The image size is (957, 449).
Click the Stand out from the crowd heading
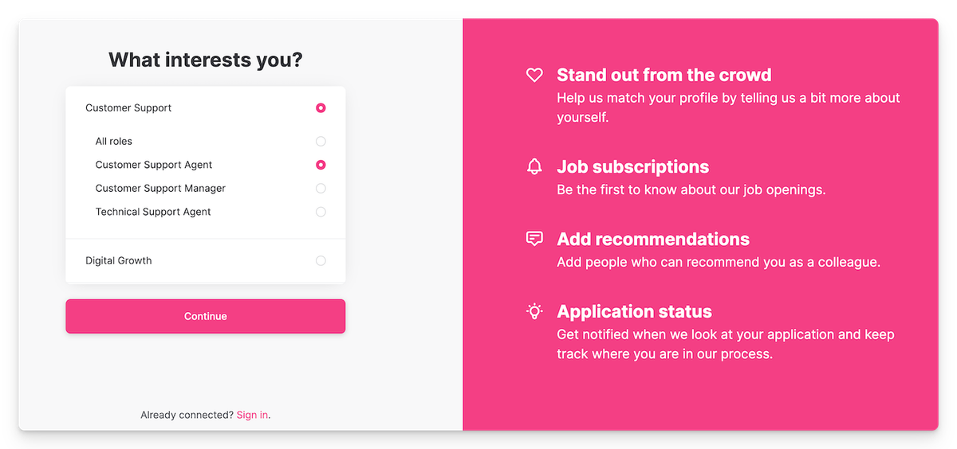click(664, 76)
